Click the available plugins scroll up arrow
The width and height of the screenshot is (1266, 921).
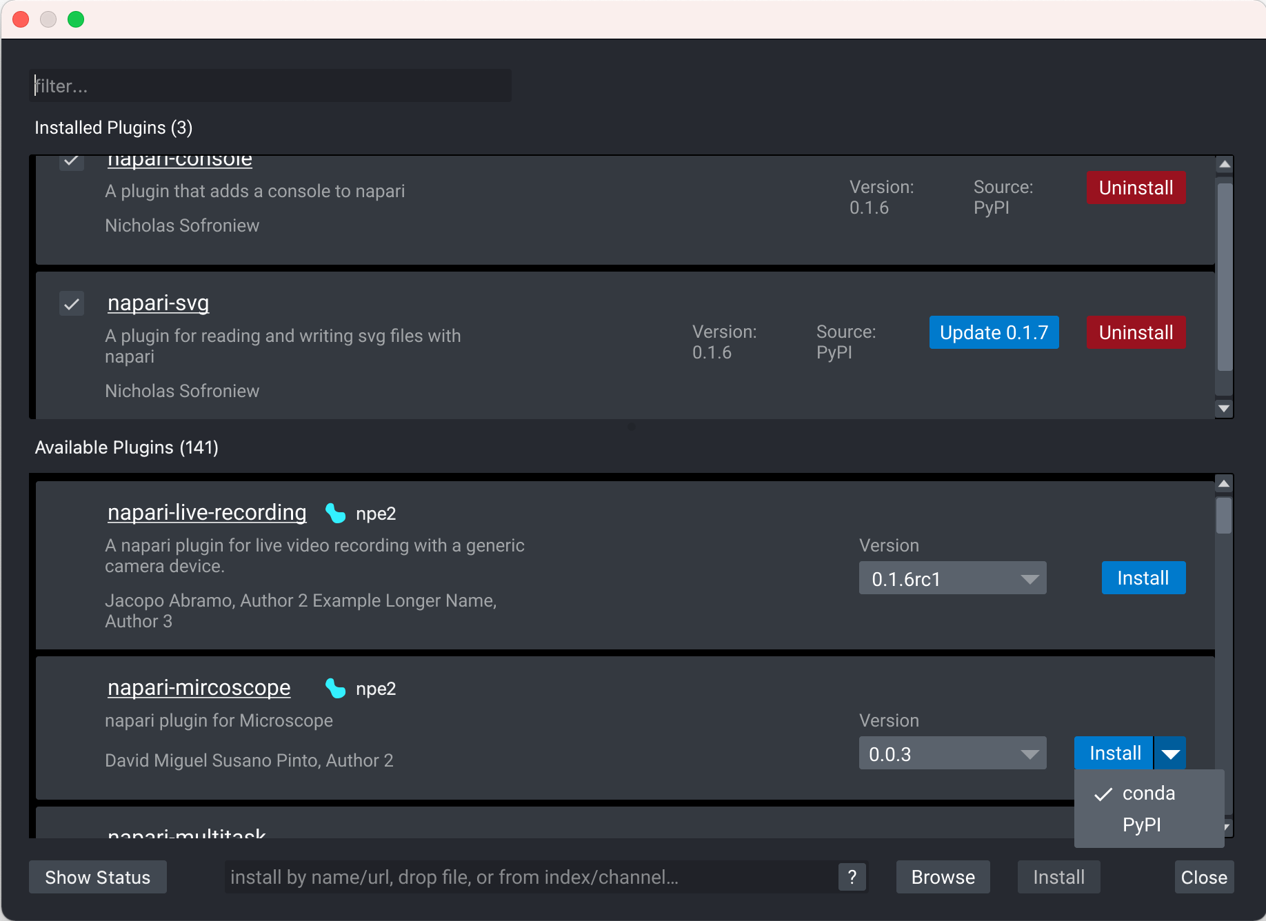[1224, 484]
